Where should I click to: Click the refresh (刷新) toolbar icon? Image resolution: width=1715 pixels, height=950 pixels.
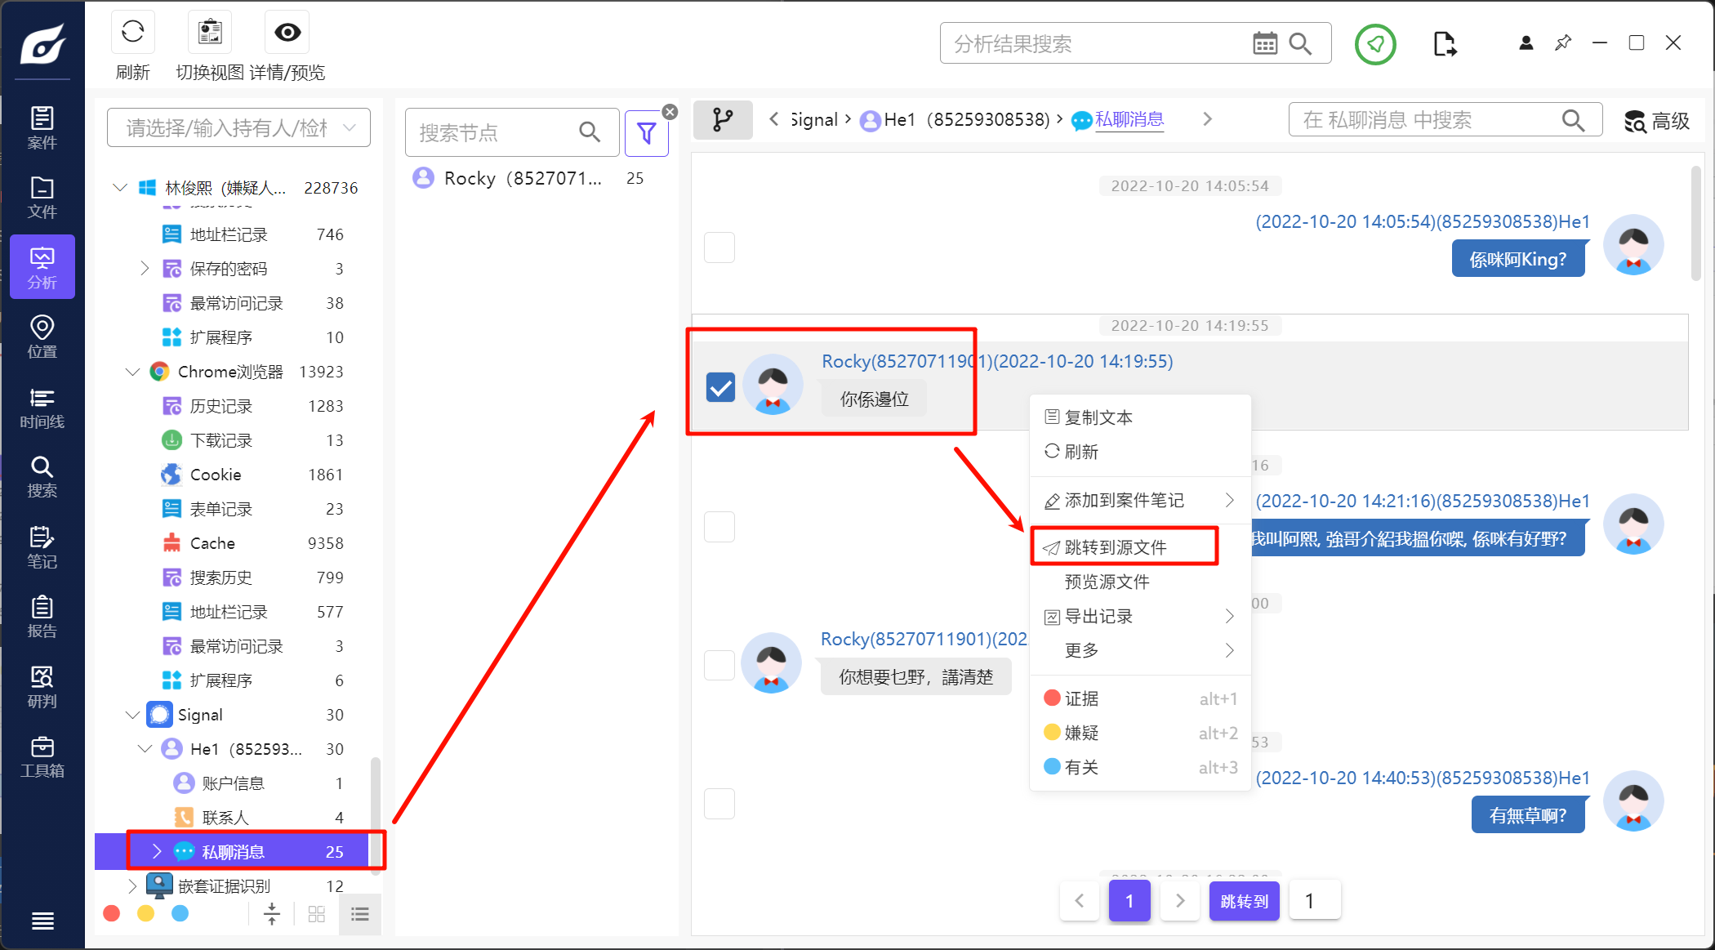pyautogui.click(x=132, y=33)
